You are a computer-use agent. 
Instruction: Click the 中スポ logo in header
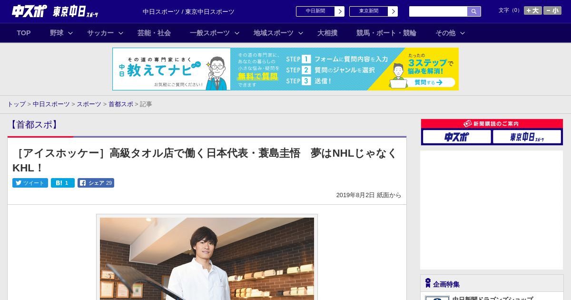(x=29, y=11)
